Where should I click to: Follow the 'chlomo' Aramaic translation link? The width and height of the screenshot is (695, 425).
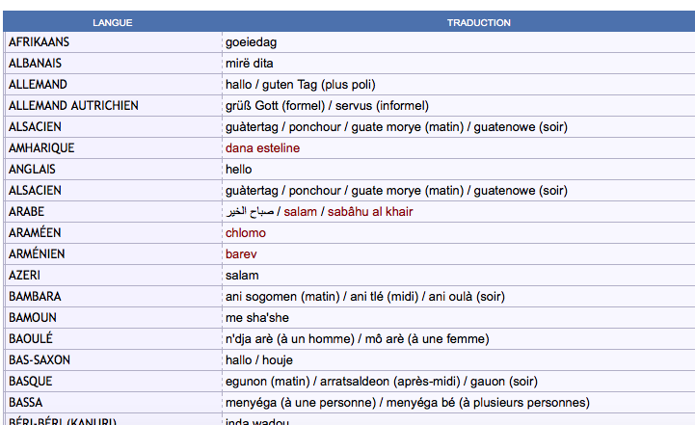(245, 233)
